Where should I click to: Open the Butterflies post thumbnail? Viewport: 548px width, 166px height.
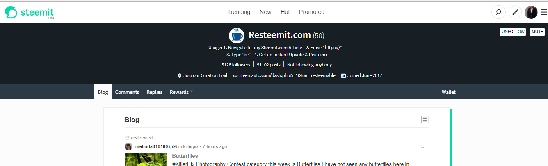tap(146, 159)
